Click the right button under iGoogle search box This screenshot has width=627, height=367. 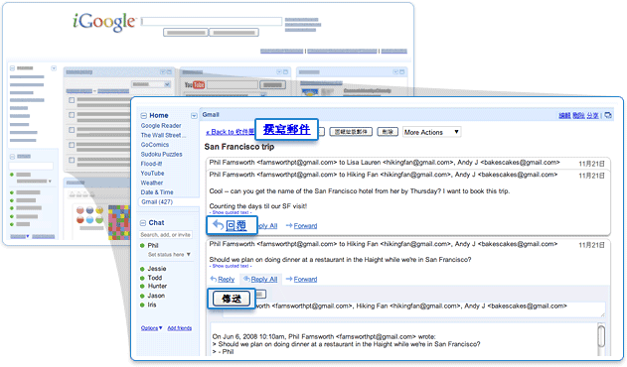point(234,33)
